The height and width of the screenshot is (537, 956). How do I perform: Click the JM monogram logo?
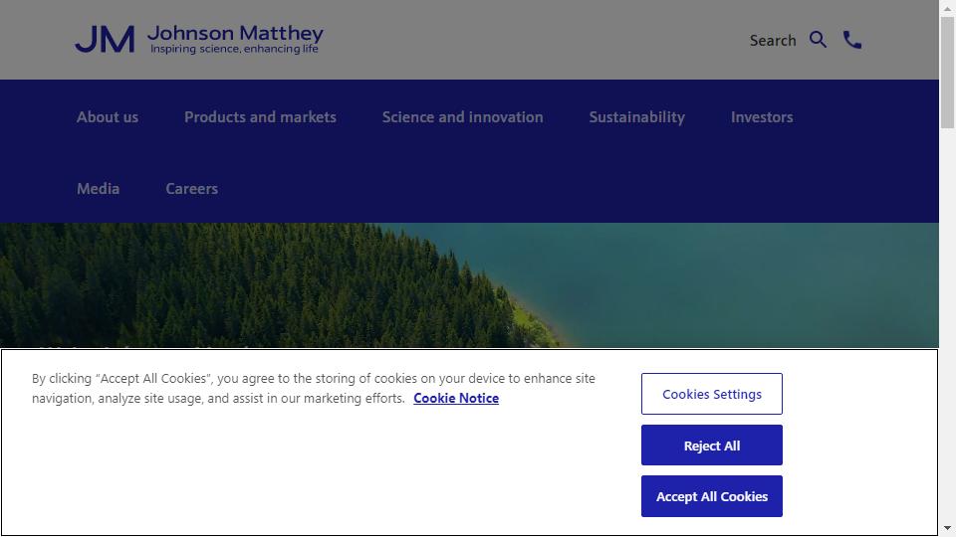click(105, 40)
